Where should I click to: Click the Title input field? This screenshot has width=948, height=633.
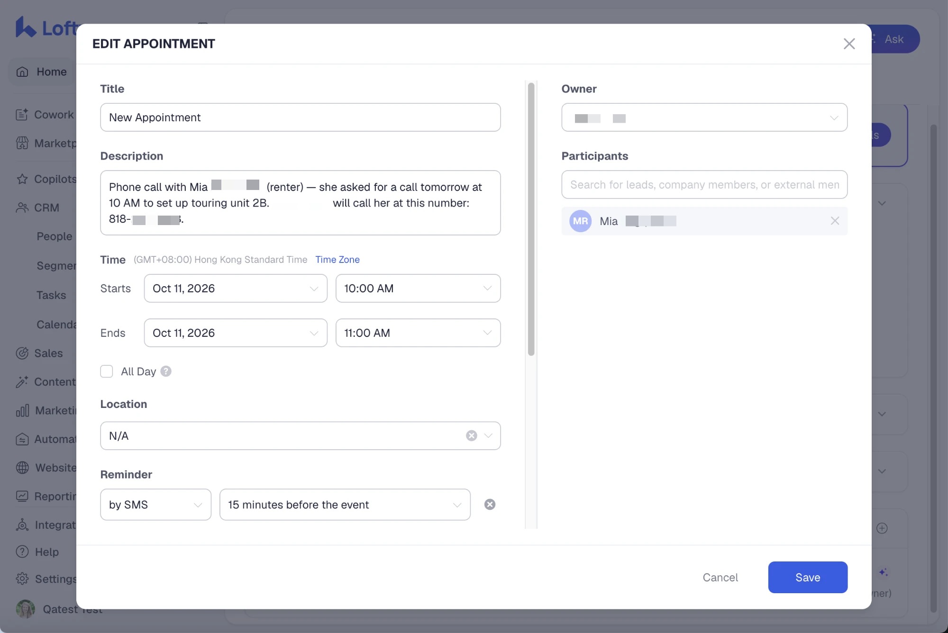[301, 118]
